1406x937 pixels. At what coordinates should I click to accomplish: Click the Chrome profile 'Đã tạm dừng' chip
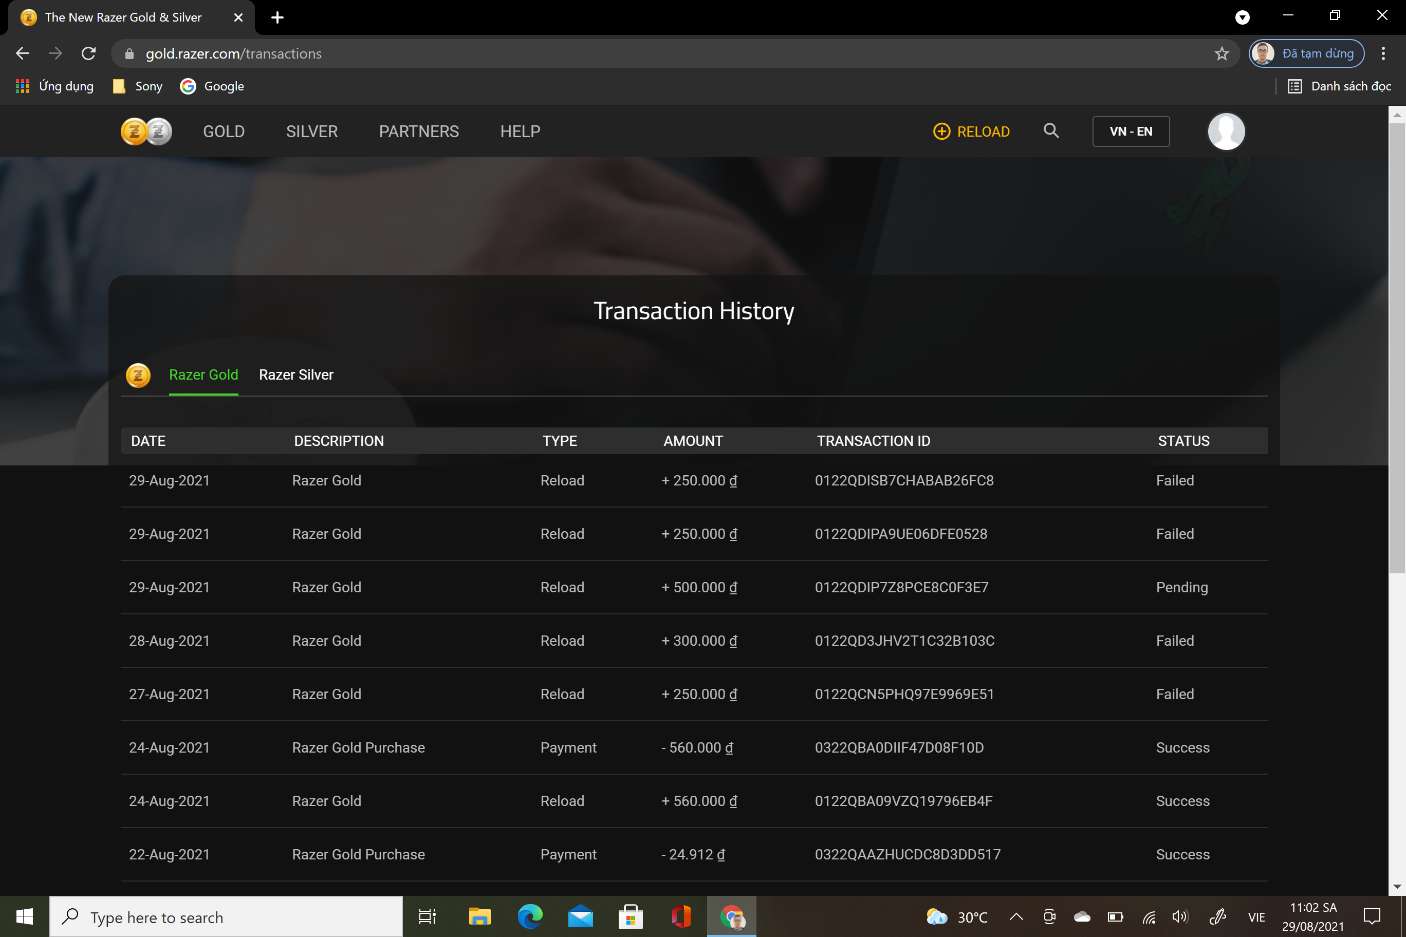tap(1307, 54)
